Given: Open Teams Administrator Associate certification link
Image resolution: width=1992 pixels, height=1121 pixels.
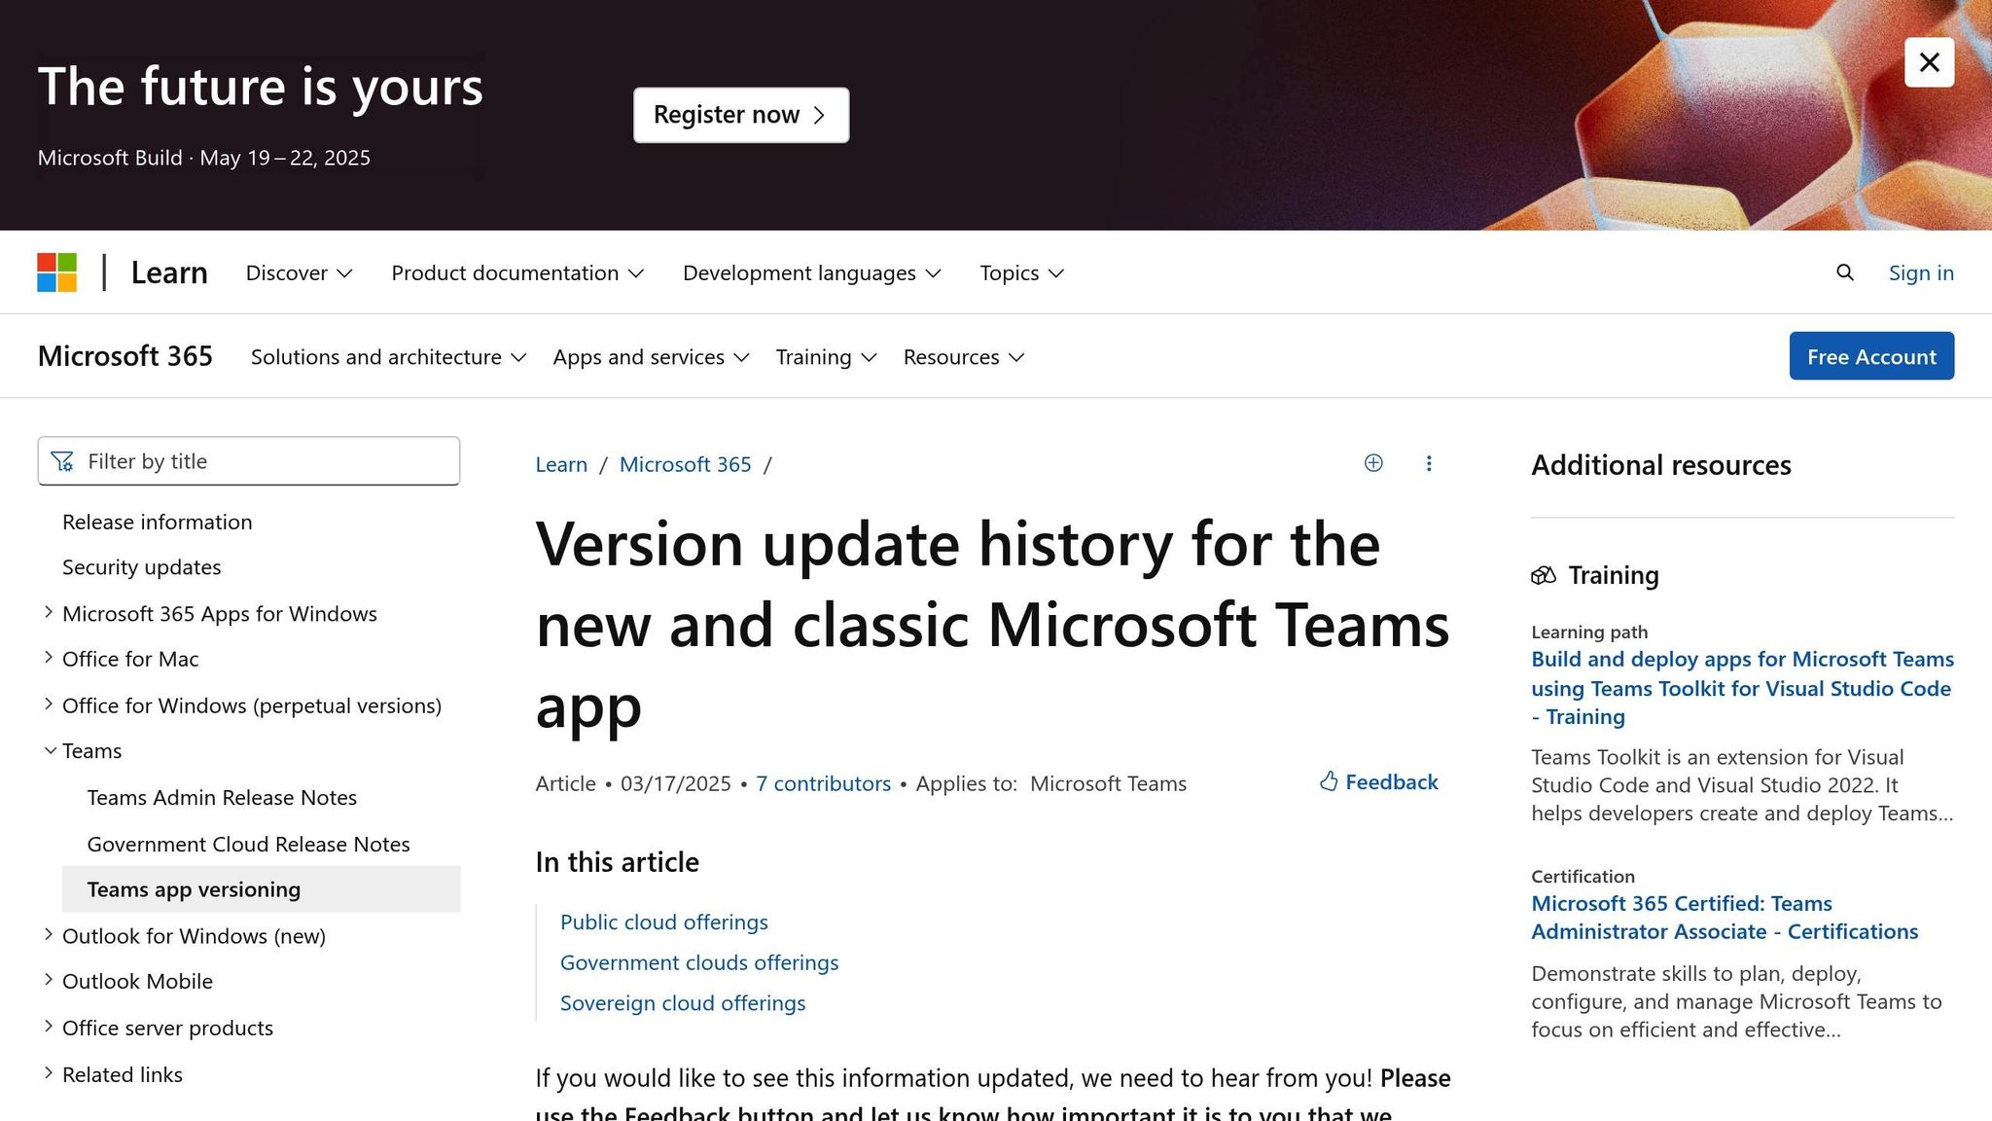Looking at the screenshot, I should coord(1725,918).
